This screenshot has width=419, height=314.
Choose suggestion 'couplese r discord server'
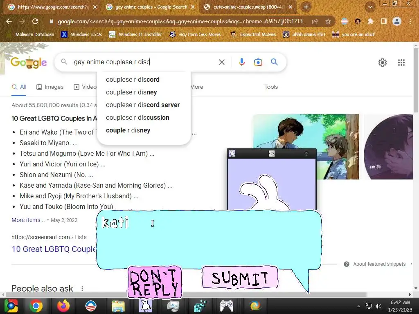[144, 105]
